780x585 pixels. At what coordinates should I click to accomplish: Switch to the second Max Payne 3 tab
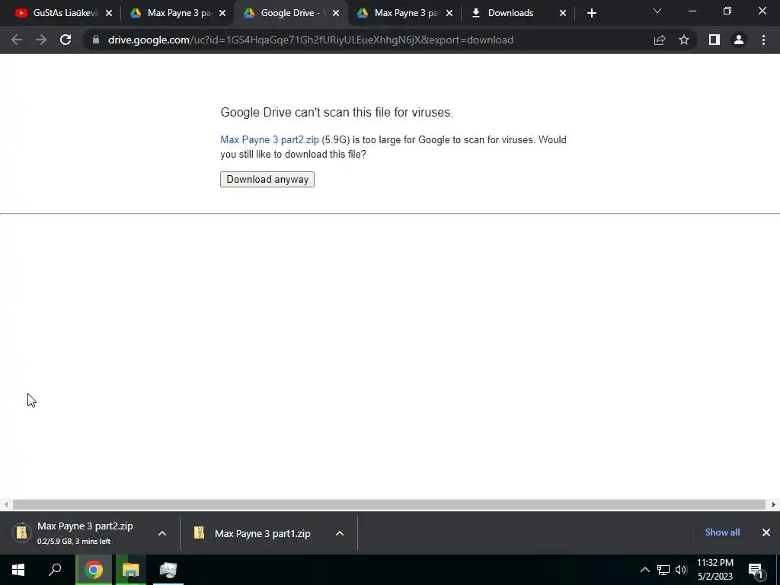(404, 13)
